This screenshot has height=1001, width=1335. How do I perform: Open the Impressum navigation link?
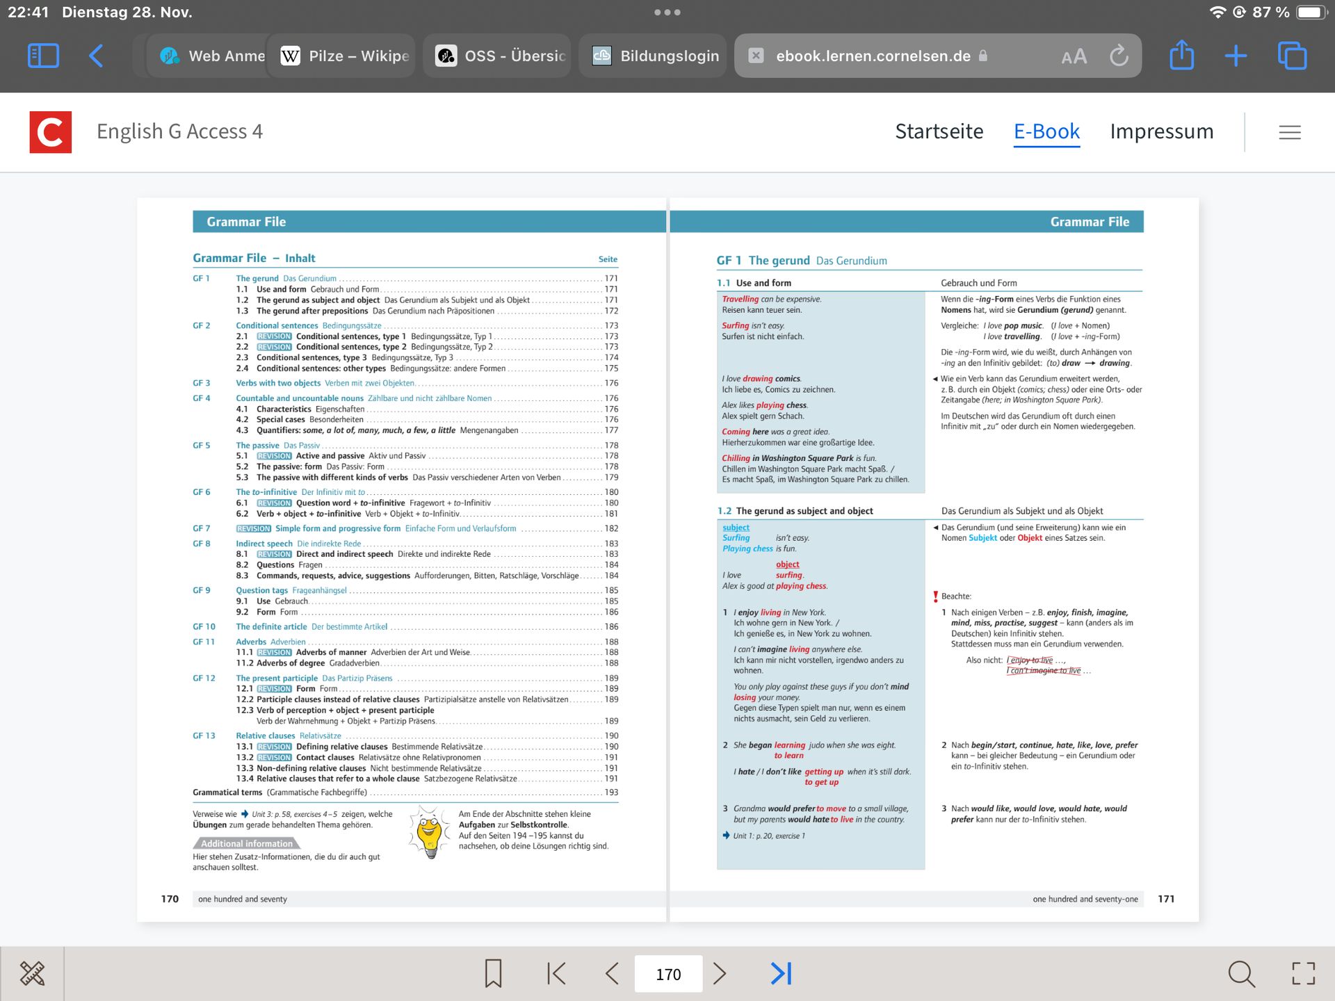coord(1161,131)
